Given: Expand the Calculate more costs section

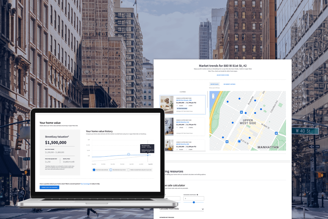Looking at the screenshot, I should (182, 209).
